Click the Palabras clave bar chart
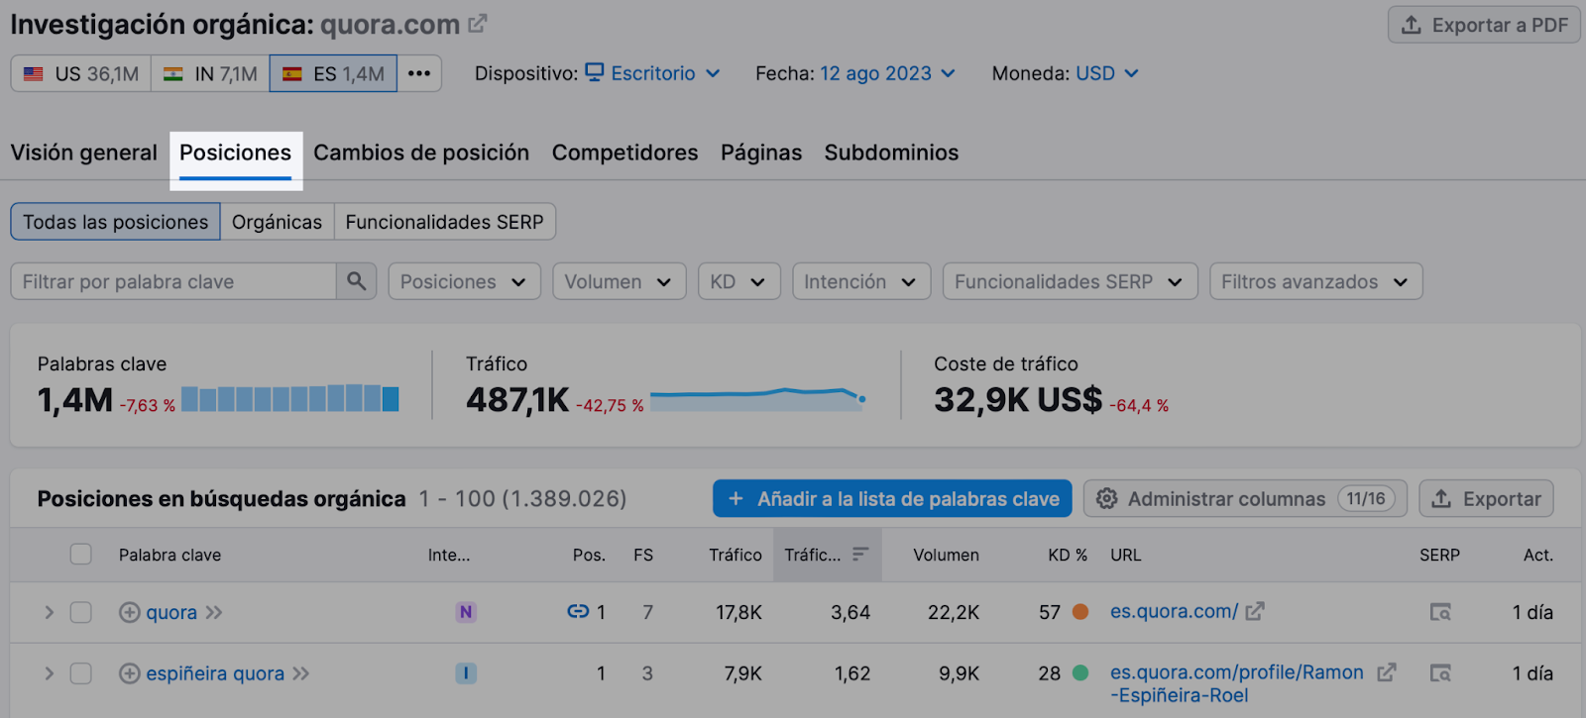Image resolution: width=1586 pixels, height=718 pixels. (290, 398)
